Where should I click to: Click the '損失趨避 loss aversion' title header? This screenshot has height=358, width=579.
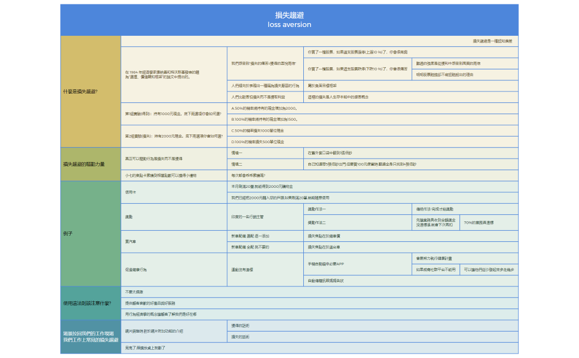click(x=289, y=20)
